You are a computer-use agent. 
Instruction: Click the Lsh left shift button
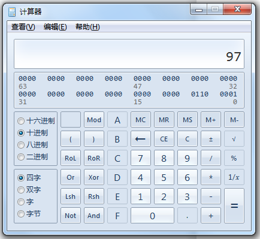coord(71,196)
